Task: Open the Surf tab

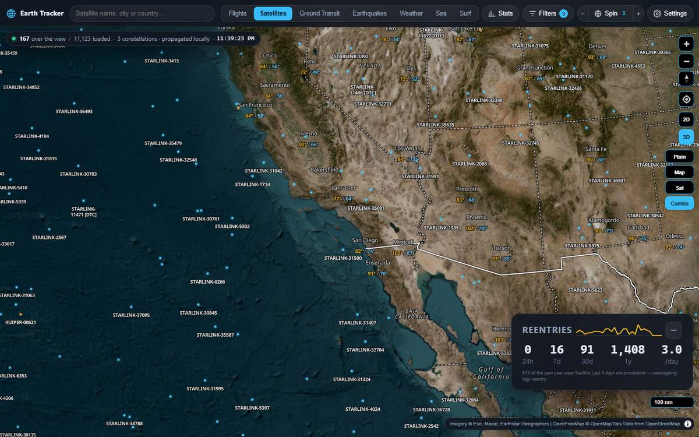Action: 465,13
